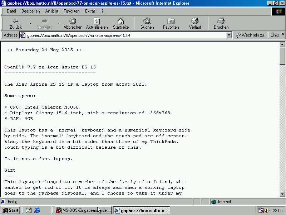Viewport: 286px width, 215px height.
Task: Show the Verlauf history pane
Action: (x=195, y=23)
